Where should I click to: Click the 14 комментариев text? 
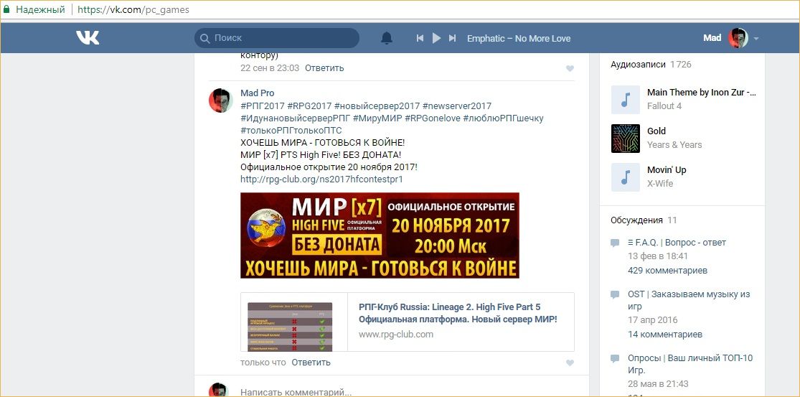click(x=665, y=335)
